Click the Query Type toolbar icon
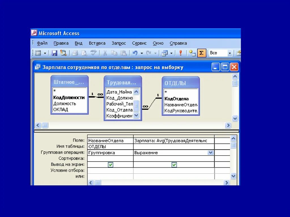290x217 pixels. tap(165, 53)
